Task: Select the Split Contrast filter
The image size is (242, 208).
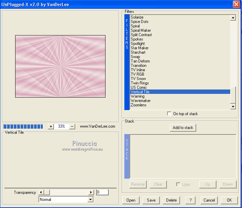Action: click(x=180, y=35)
